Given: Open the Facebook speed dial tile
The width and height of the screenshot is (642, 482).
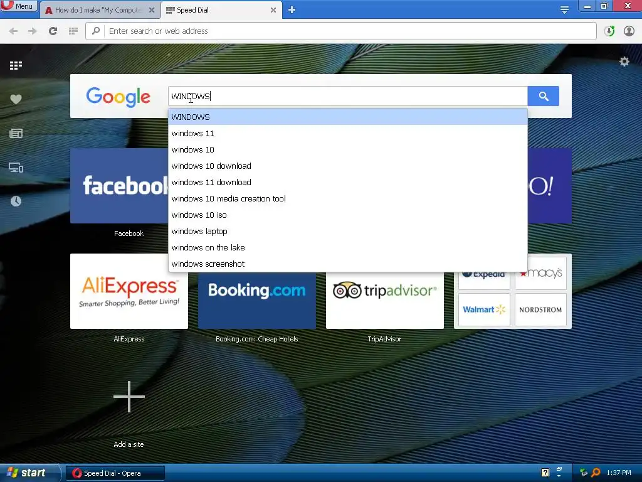Looking at the screenshot, I should 119,186.
